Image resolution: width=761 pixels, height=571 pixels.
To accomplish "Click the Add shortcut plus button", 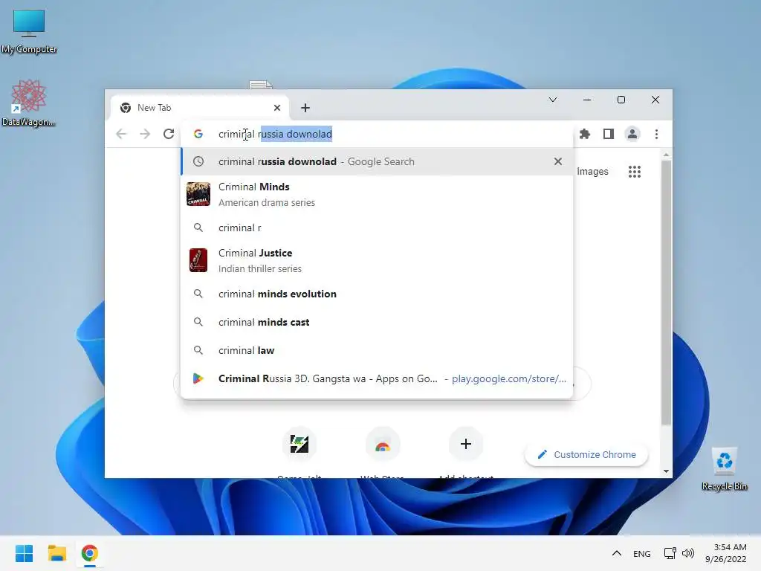I will 465,444.
